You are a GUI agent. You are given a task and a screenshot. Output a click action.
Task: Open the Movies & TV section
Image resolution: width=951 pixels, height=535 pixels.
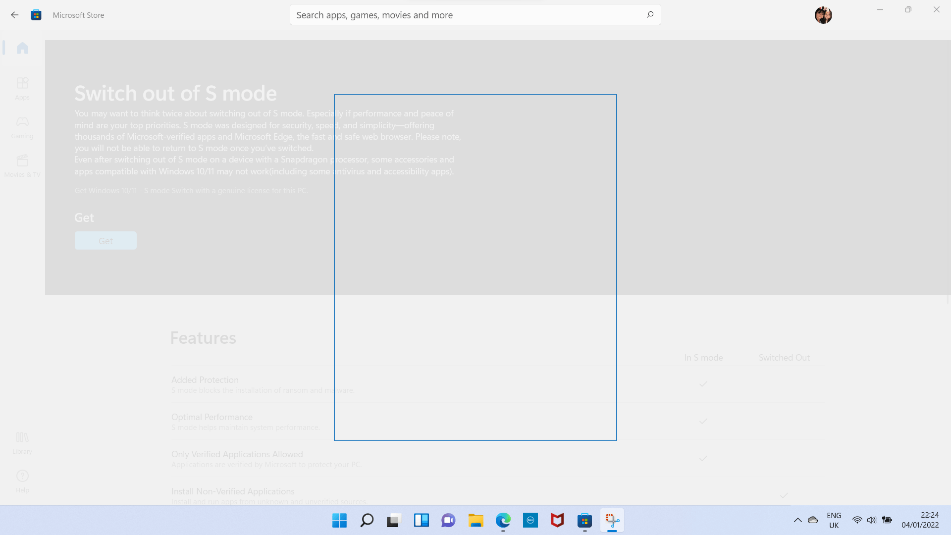[x=22, y=166]
